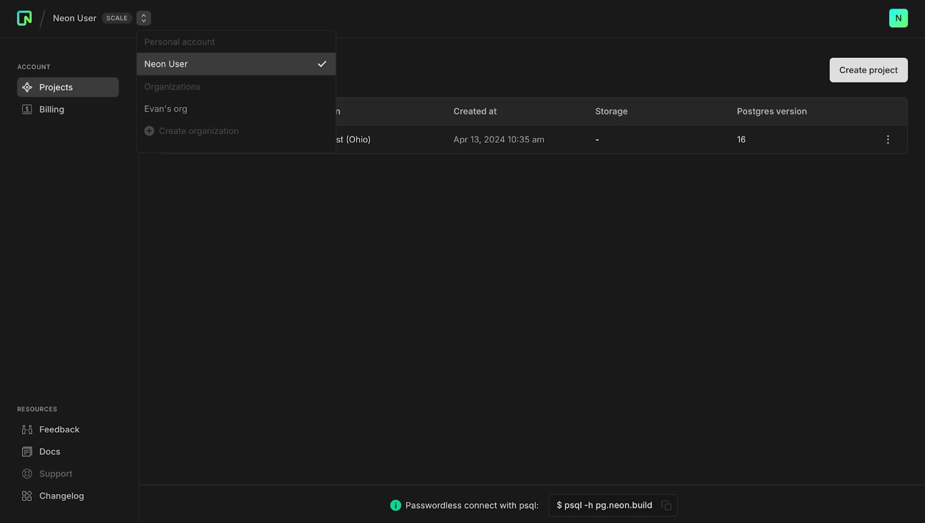
Task: Click the Changelog grid icon
Action: (27, 496)
